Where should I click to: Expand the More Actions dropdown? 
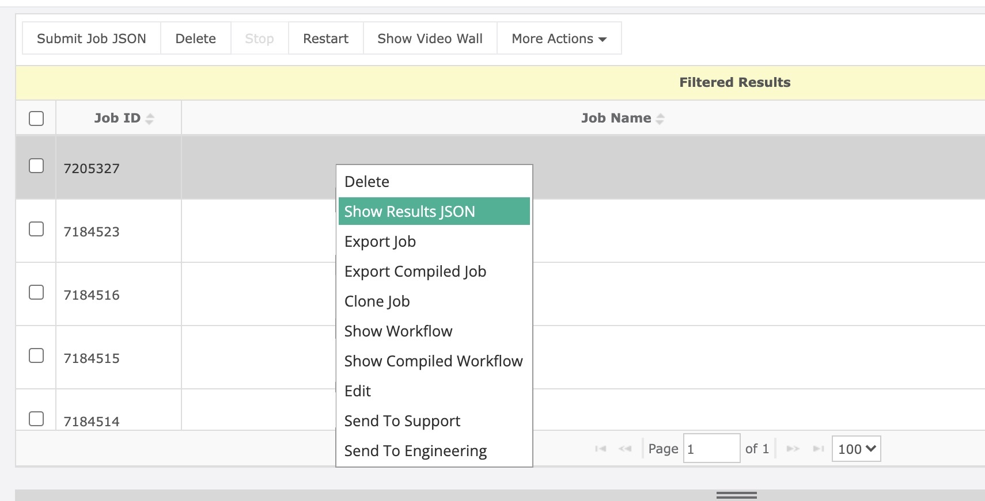click(x=559, y=39)
